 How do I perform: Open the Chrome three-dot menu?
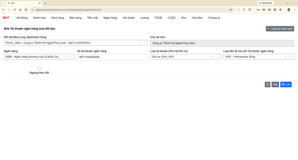(295, 10)
